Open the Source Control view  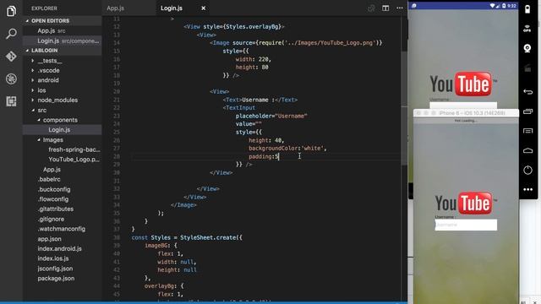(x=11, y=57)
